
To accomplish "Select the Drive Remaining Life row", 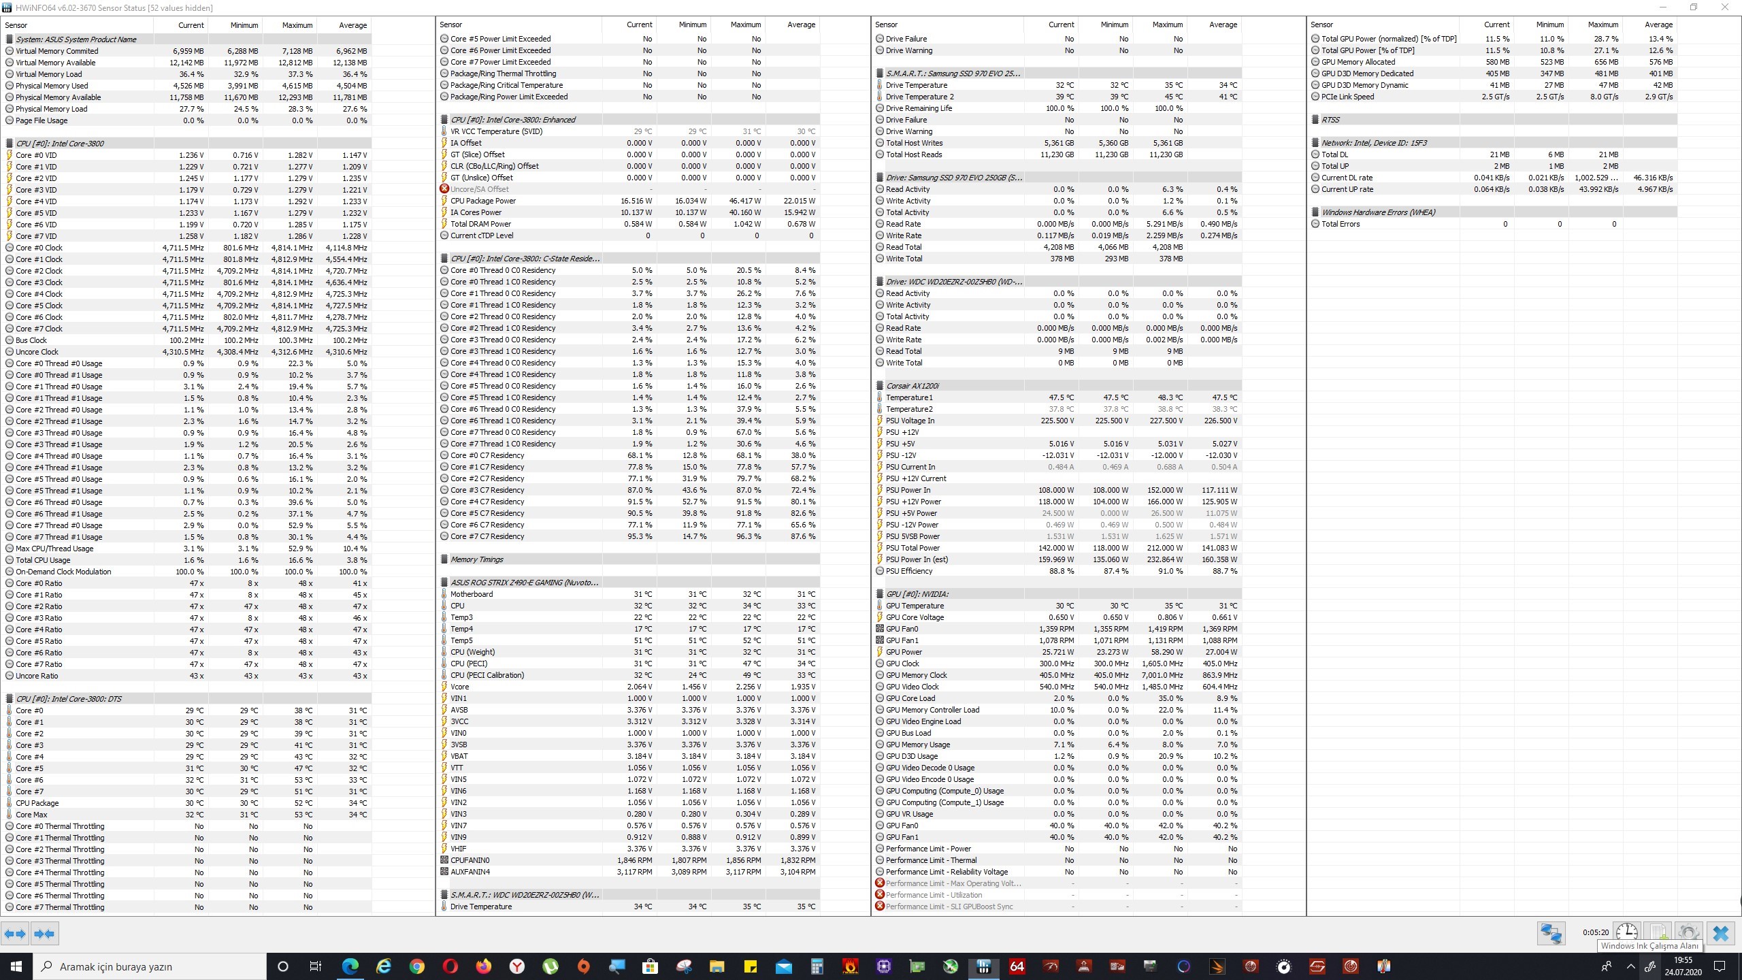I will [x=1058, y=108].
